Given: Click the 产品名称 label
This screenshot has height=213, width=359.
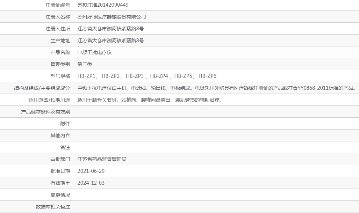Looking at the screenshot, I should [x=60, y=52].
